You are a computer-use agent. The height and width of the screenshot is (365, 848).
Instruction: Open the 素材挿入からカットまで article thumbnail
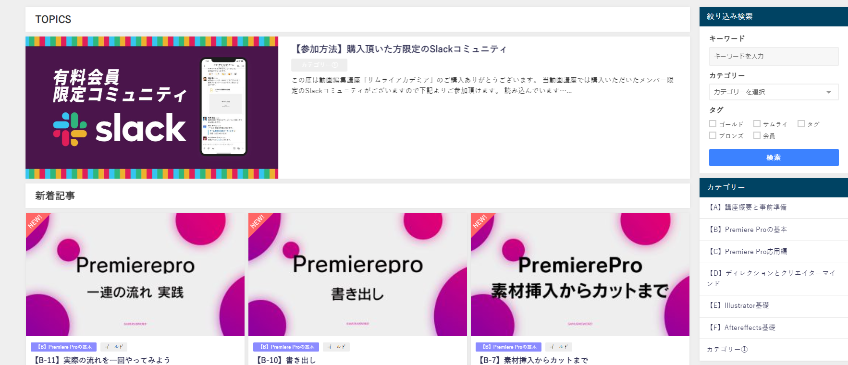click(580, 275)
